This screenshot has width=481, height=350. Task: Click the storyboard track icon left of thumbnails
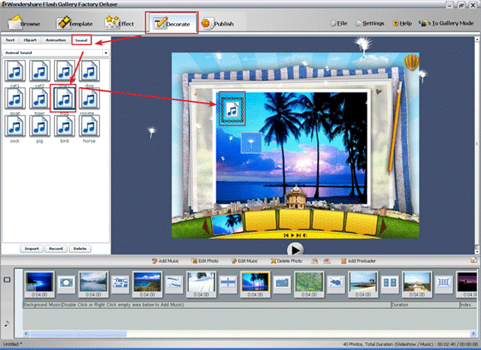tap(7, 280)
